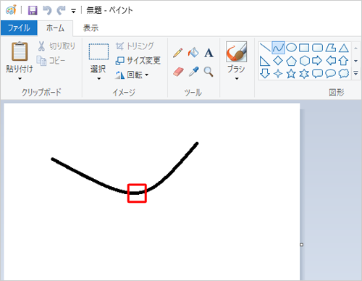Select the Text tool
Image resolution: width=362 pixels, height=281 pixels.
click(x=209, y=53)
